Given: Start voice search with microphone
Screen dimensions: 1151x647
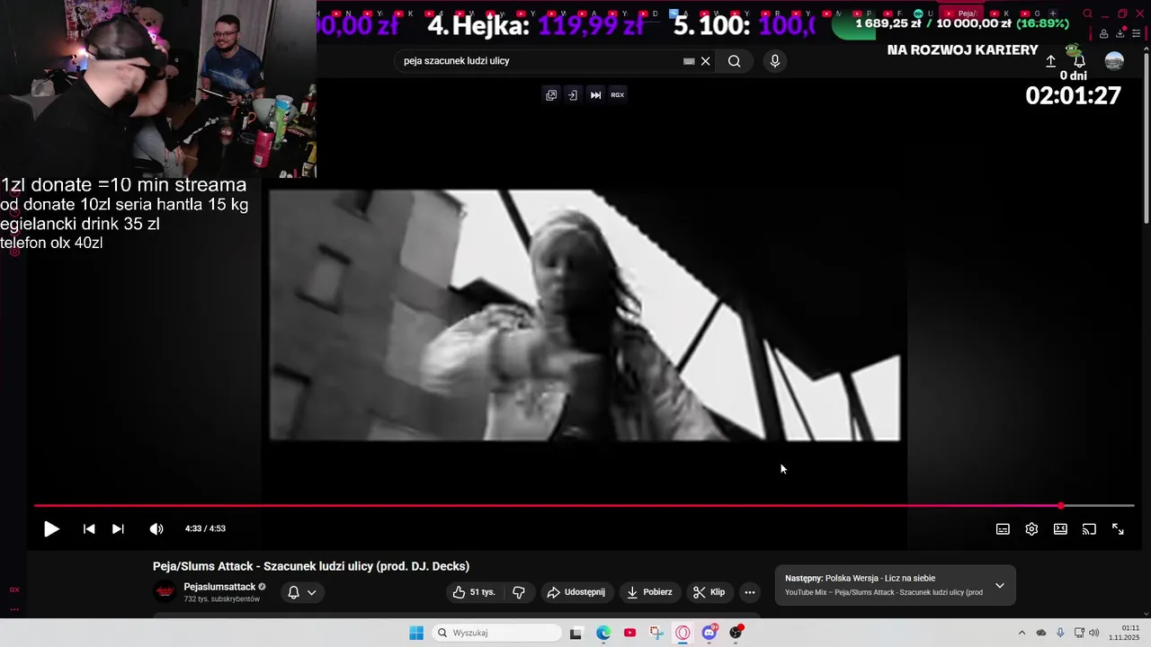Looking at the screenshot, I should pyautogui.click(x=775, y=61).
